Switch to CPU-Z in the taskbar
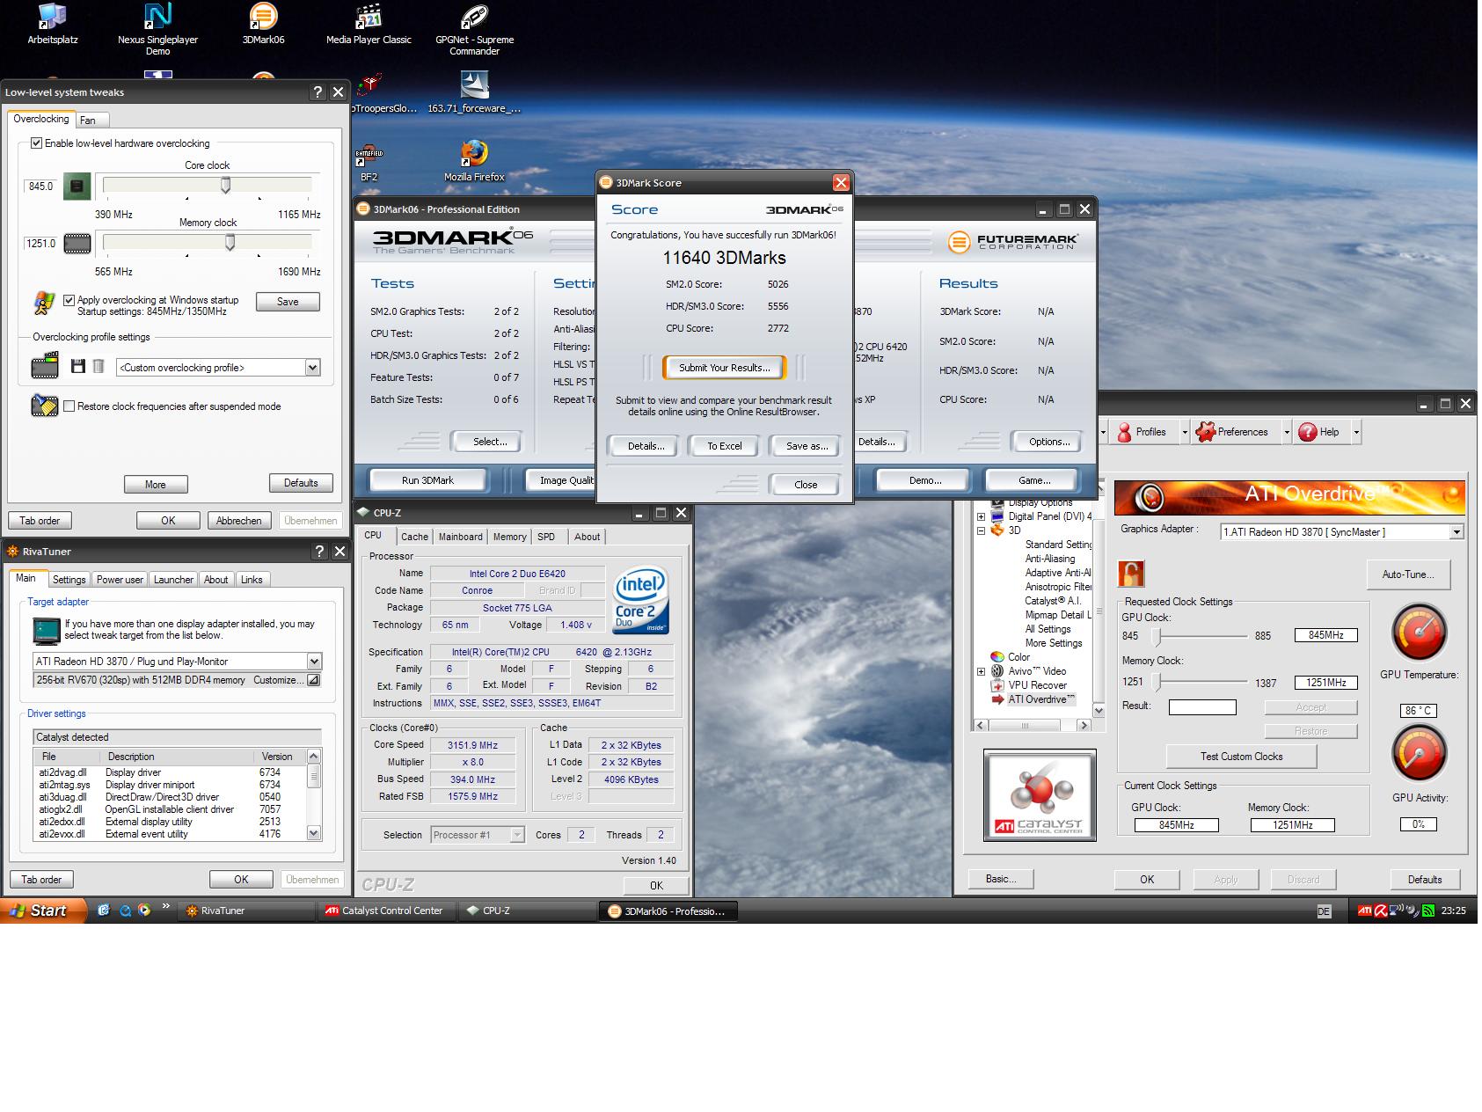Viewport: 1482px width, 1112px height. point(528,911)
